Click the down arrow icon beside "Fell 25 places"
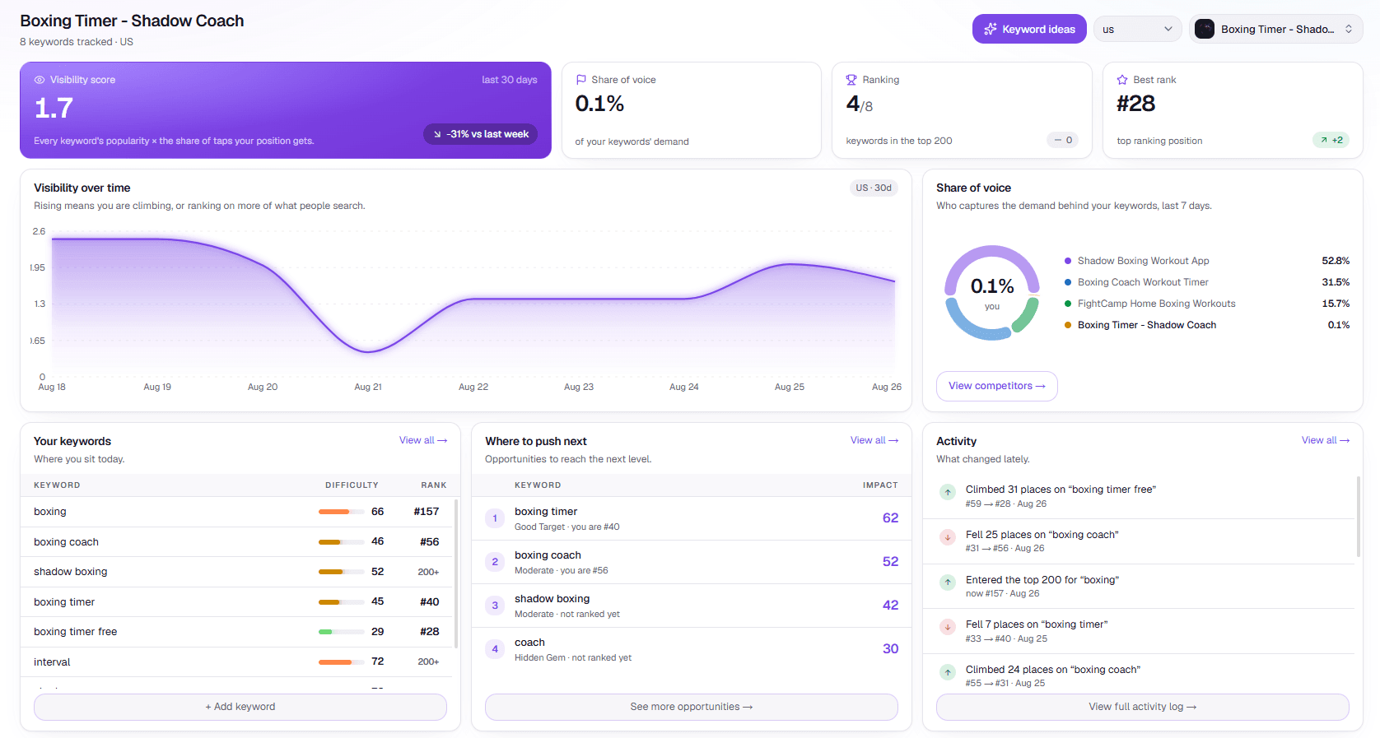The image size is (1380, 738). point(948,537)
